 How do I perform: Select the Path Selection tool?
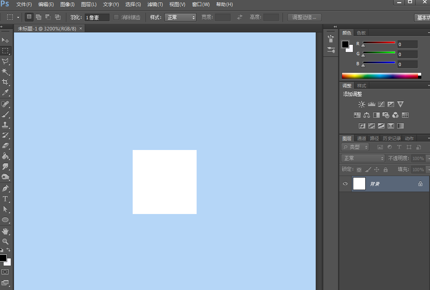tap(5, 209)
